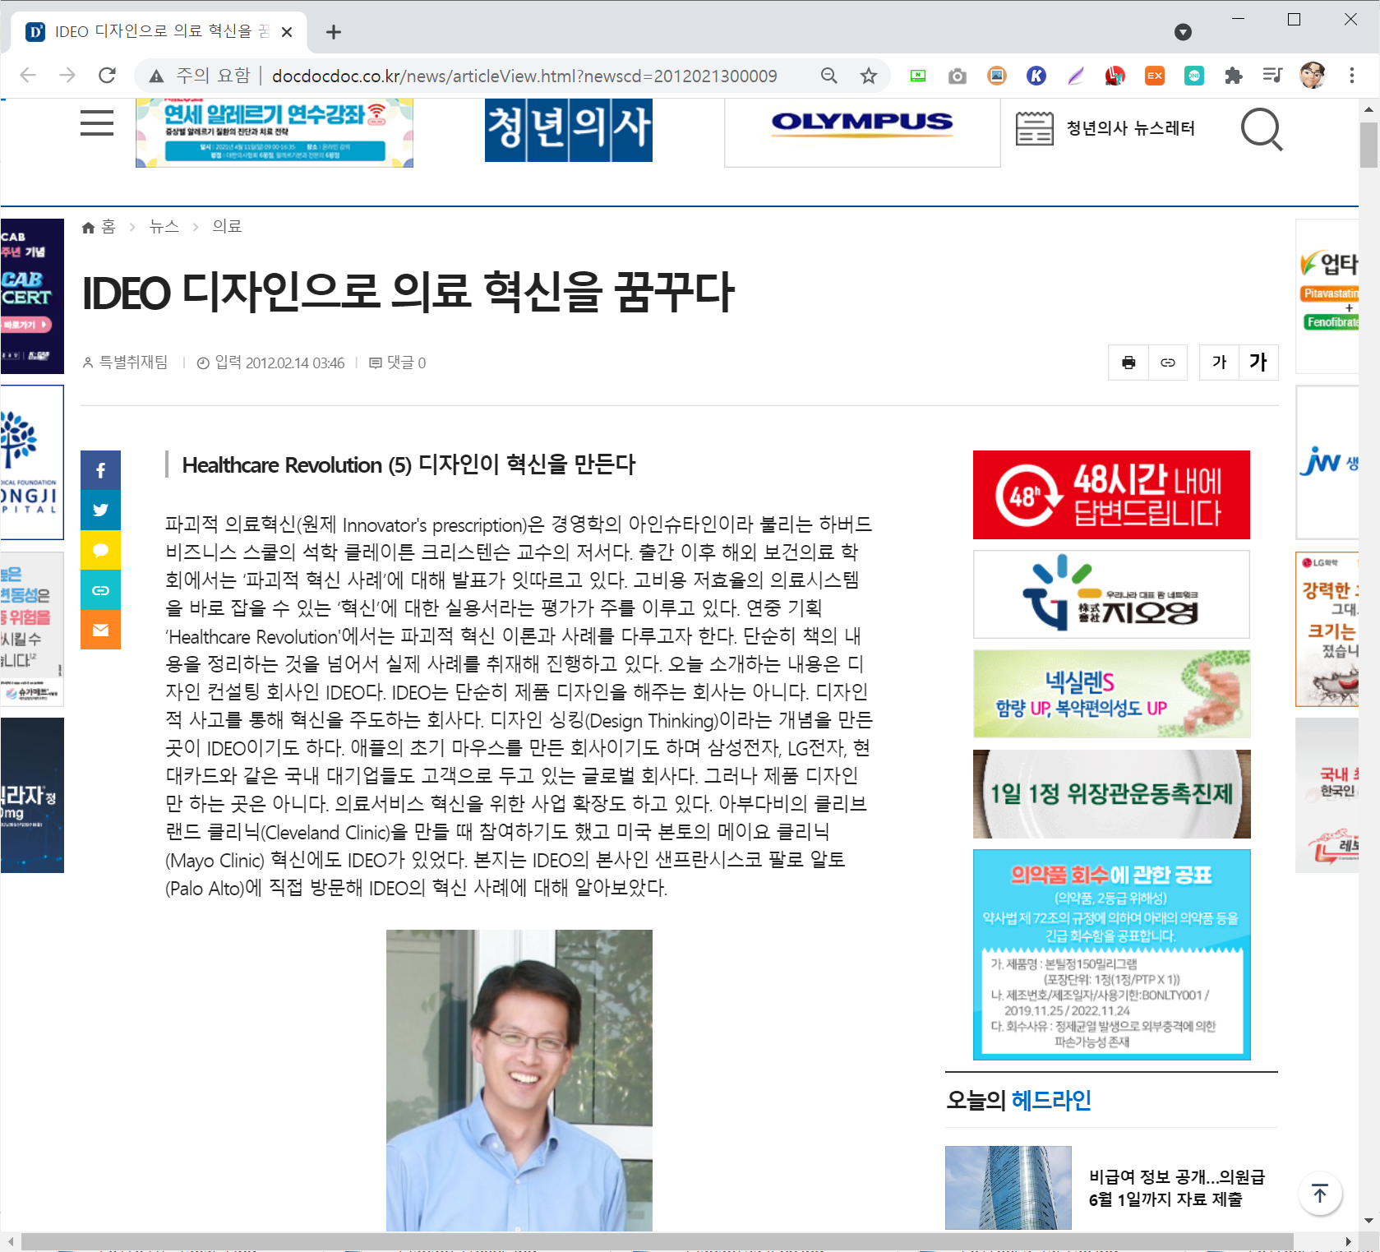The image size is (1380, 1252).
Task: Share article via KakaoTalk yellow icon
Action: pyautogui.click(x=100, y=550)
